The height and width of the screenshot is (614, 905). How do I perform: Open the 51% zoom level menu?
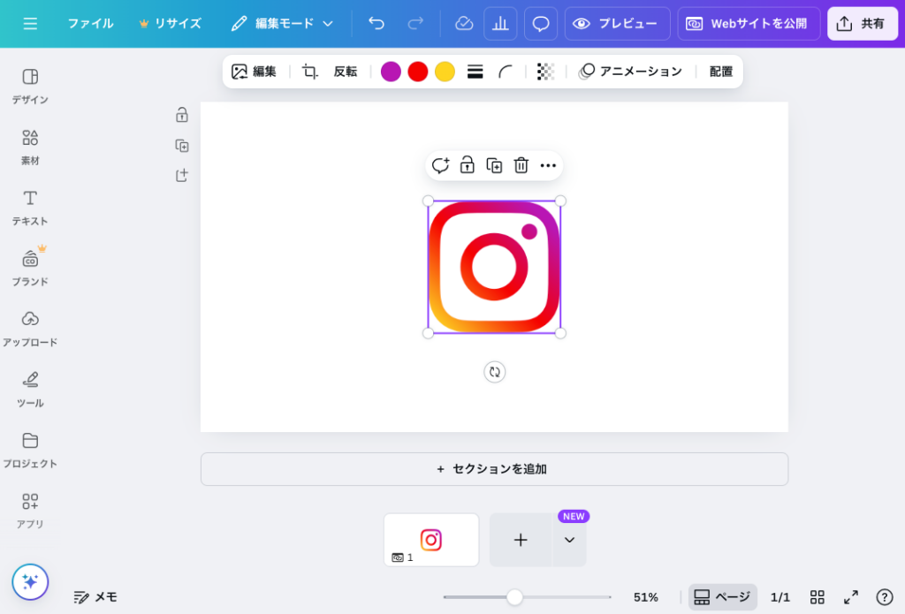tap(646, 597)
